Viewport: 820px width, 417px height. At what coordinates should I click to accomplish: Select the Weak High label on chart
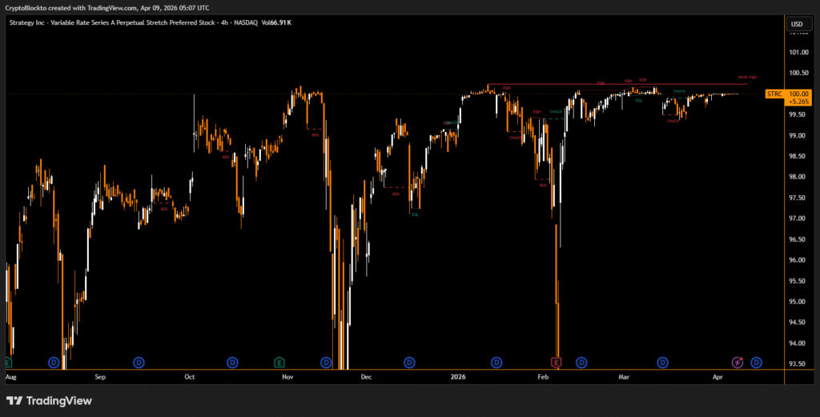pos(747,77)
